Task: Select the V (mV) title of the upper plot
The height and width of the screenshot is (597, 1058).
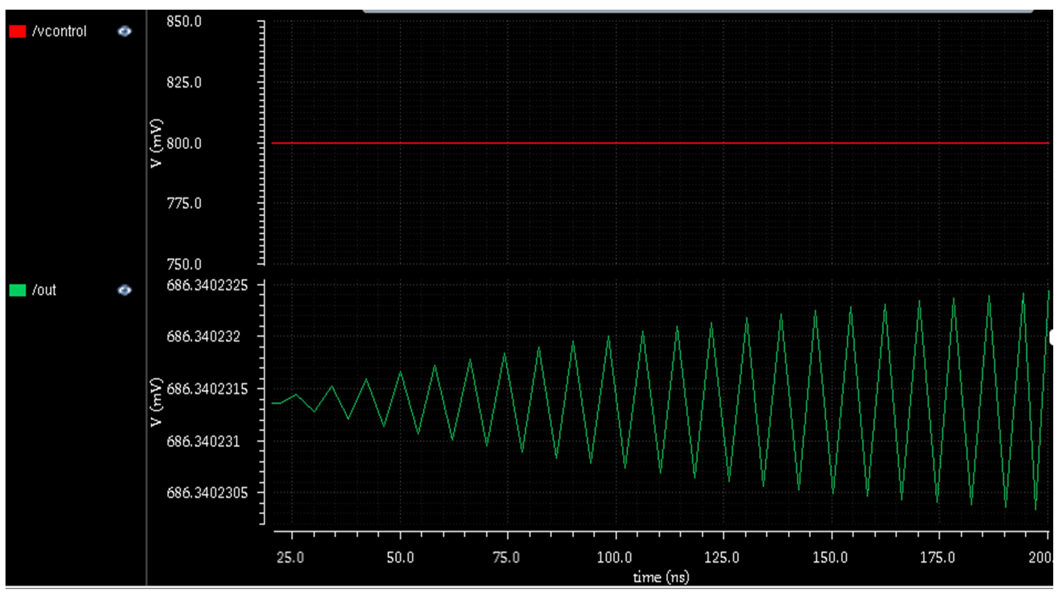Action: coord(156,143)
